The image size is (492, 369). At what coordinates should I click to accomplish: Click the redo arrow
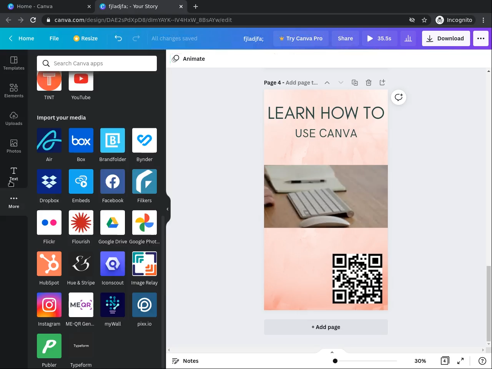coord(136,38)
